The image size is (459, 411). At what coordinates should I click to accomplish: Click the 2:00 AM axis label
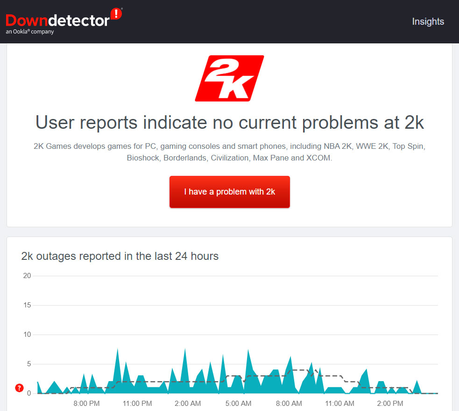click(x=188, y=404)
